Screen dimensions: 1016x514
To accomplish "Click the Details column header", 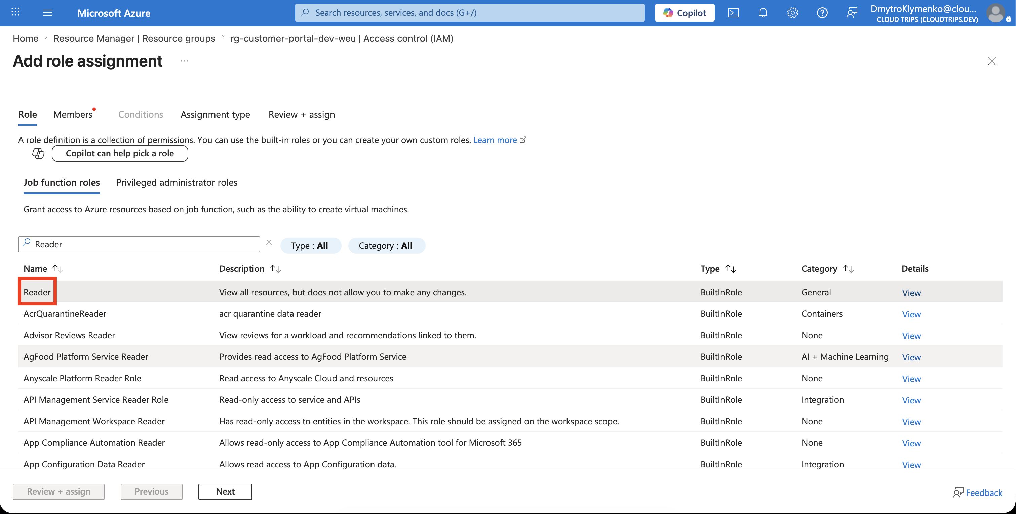I will (x=915, y=269).
